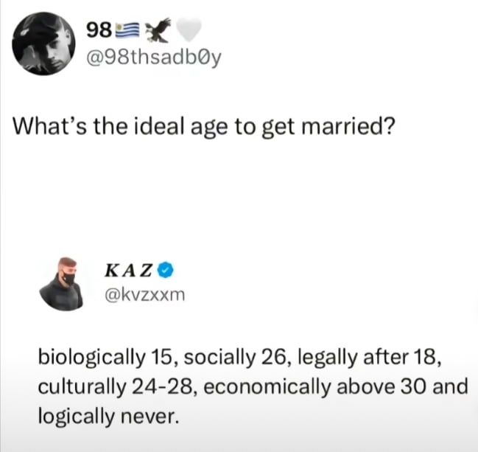Click the display name "98"
478x452 pixels.
(99, 30)
